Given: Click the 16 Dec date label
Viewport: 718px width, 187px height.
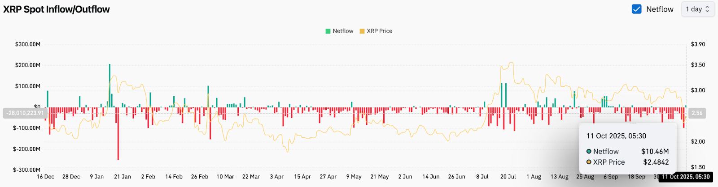Looking at the screenshot, I should point(45,177).
